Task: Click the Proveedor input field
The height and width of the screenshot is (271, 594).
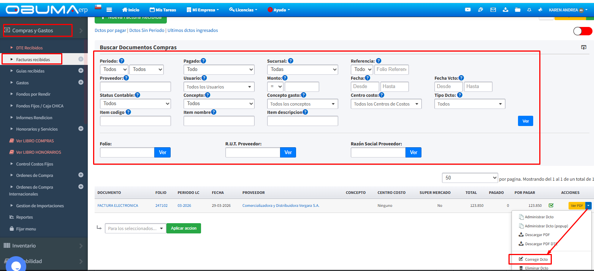Action: (x=135, y=87)
